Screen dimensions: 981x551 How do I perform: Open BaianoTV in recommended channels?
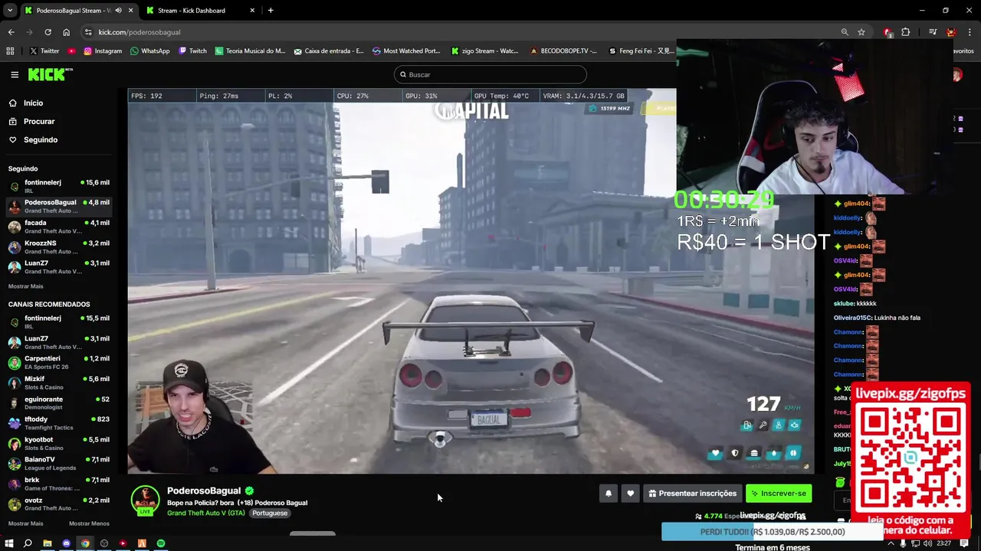(x=59, y=464)
